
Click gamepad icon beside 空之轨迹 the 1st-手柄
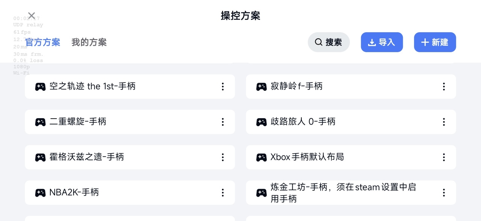click(x=40, y=87)
